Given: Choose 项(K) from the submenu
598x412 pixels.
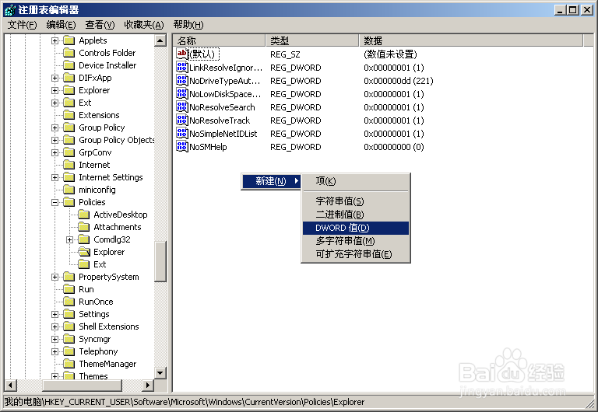Looking at the screenshot, I should click(355, 181).
